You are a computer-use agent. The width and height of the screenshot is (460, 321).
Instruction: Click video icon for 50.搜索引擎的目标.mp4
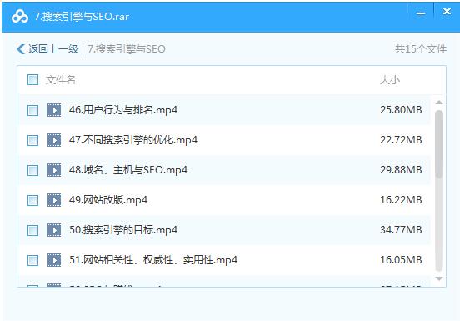54,230
